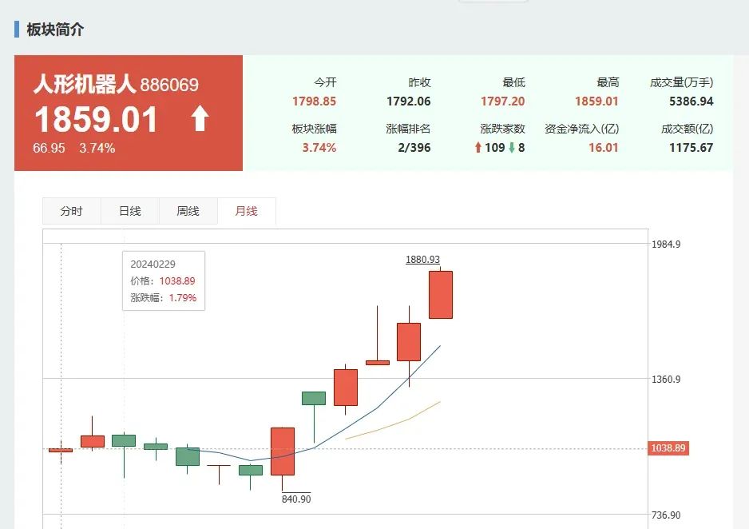Click the white up arrow beside 1859.01
749x529 pixels.
[x=200, y=118]
